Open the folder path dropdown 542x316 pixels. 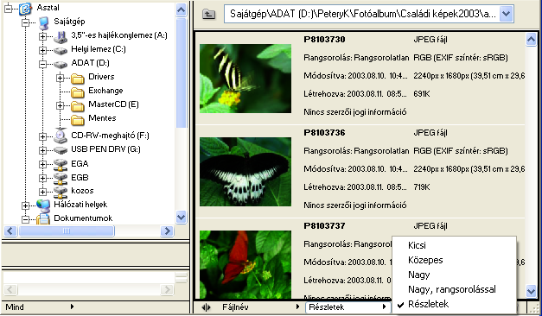click(x=506, y=14)
